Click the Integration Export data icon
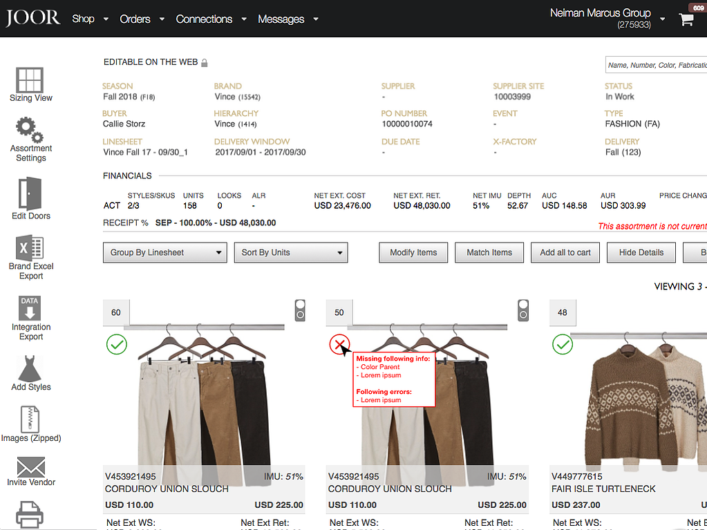The image size is (707, 530). [30, 308]
